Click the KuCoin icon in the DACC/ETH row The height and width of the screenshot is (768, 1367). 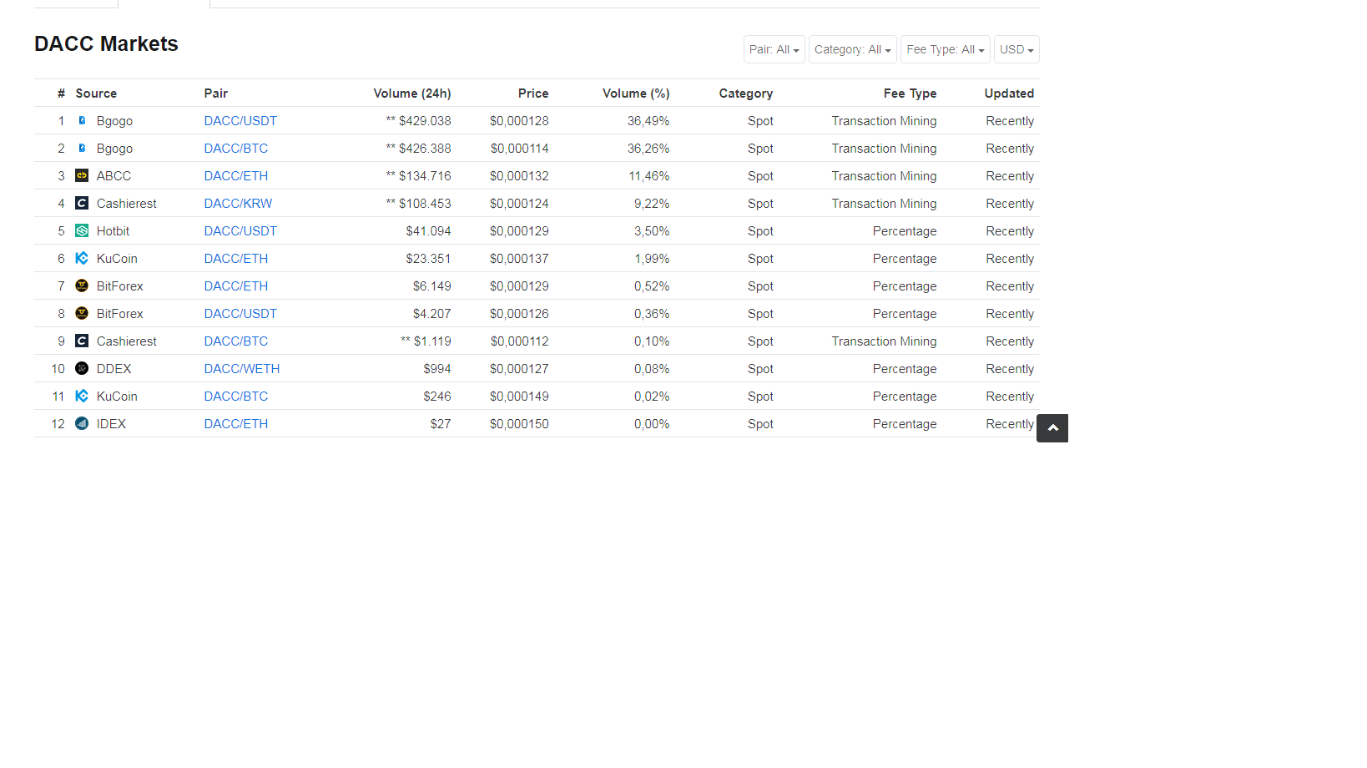point(82,259)
